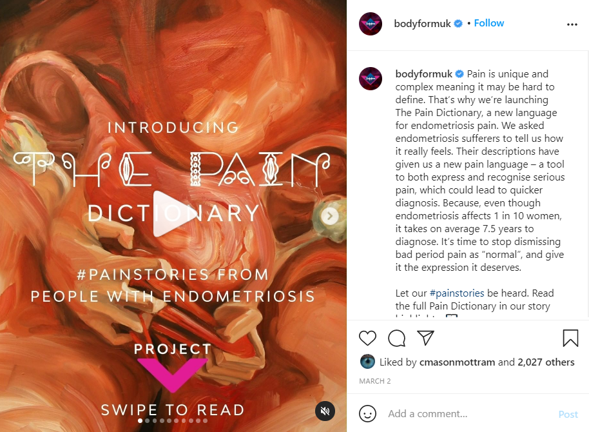Select the cmasonmottram liker avatar

[367, 362]
